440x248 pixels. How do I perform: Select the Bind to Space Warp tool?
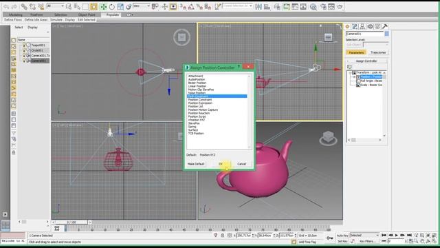41,6
